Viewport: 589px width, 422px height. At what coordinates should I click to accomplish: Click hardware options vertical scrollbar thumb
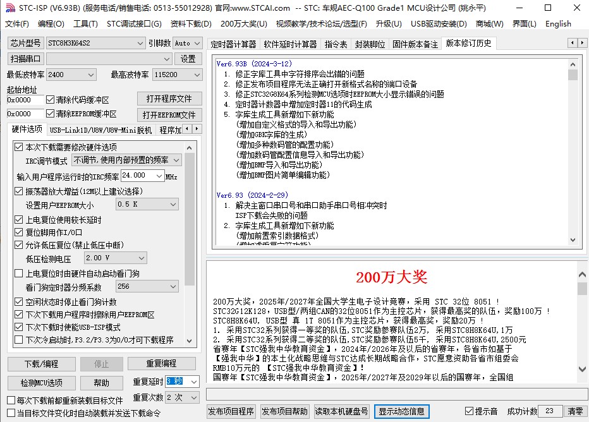(190, 220)
